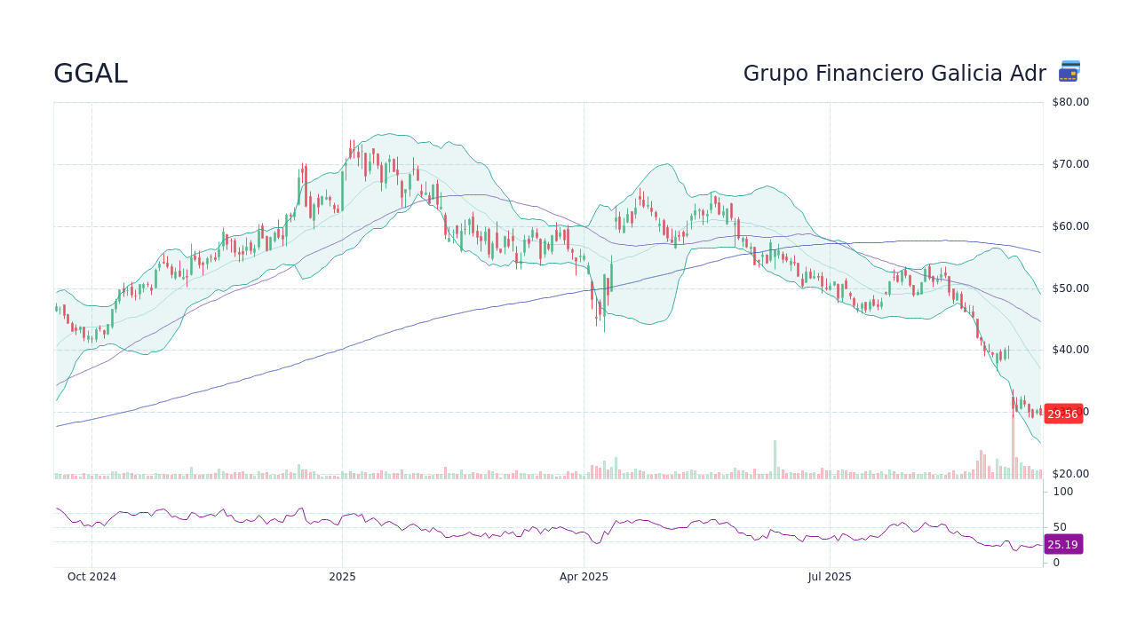Click the credit card icon beside company name
The height and width of the screenshot is (639, 1137).
[1069, 72]
